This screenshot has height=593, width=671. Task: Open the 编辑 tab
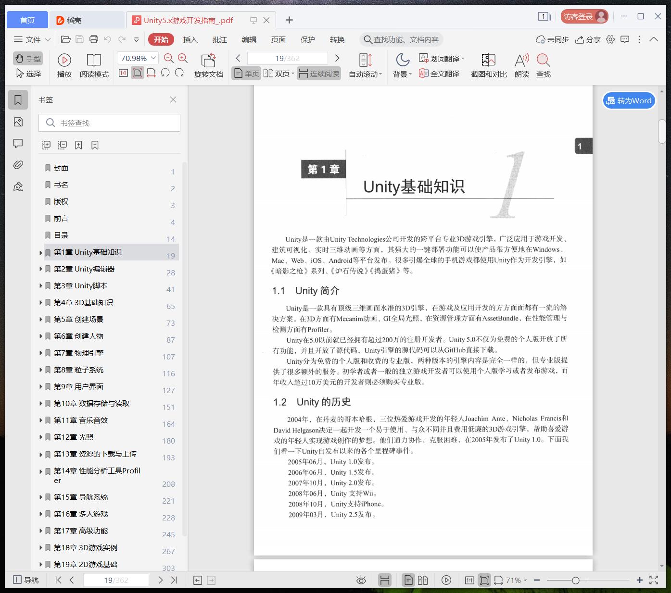[x=249, y=39]
